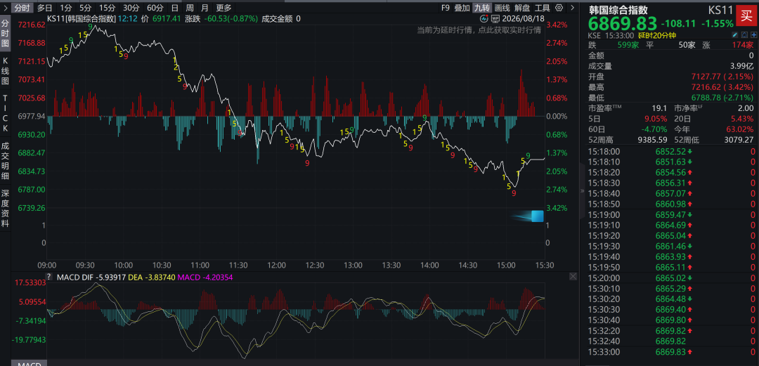Viewport: 759px width, 366px height.
Task: Click the red pulse monitor icon
Action: pos(484,19)
